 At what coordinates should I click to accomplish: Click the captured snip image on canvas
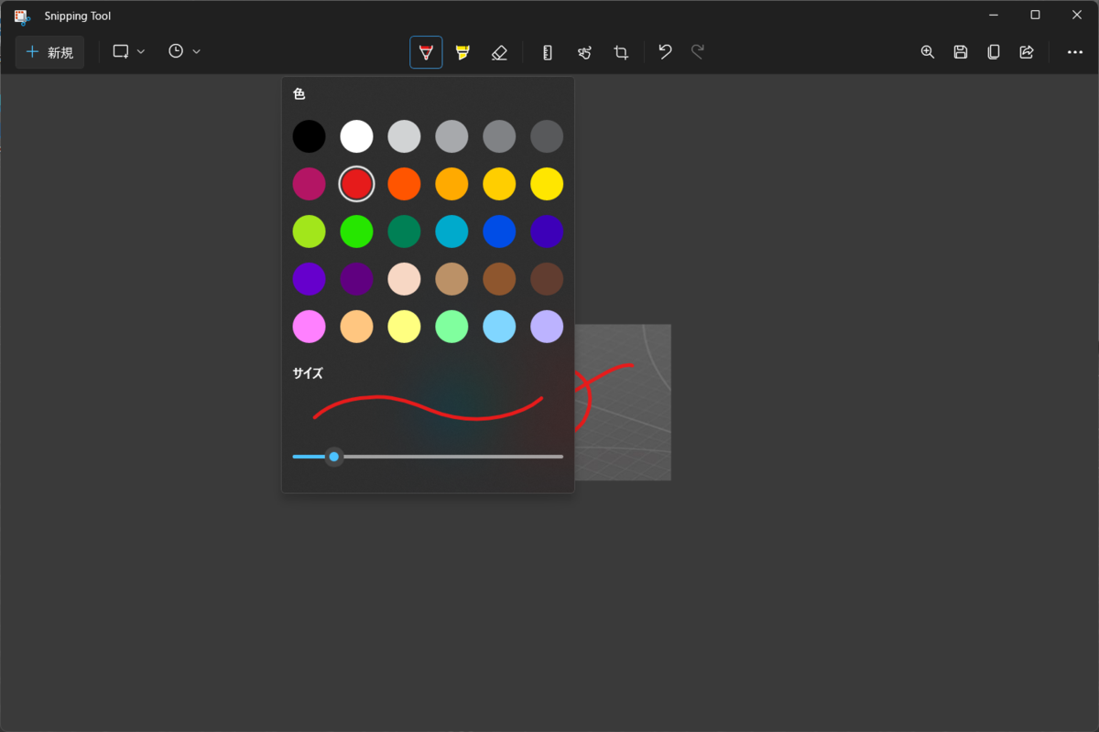(x=623, y=402)
